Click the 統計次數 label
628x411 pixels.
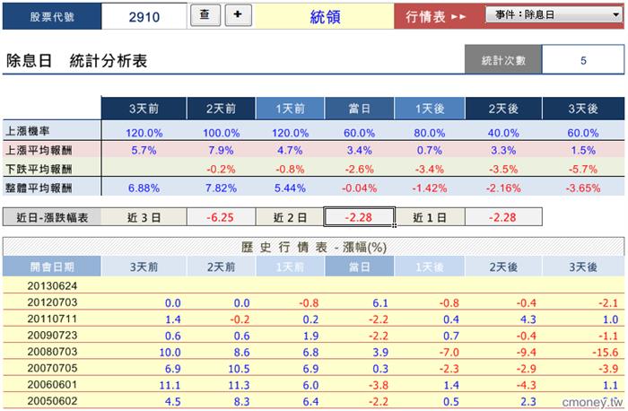pyautogui.click(x=503, y=60)
